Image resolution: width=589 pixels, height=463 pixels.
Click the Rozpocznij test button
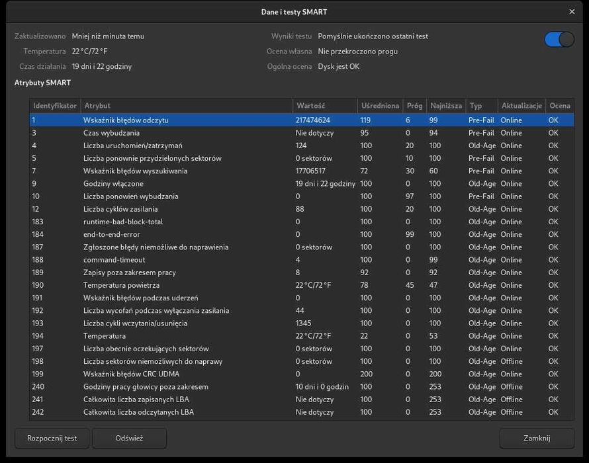[52, 438]
